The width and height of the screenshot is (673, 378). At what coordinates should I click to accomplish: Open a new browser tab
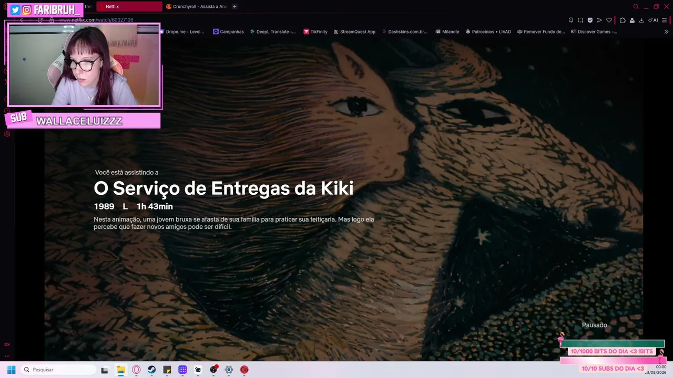[234, 7]
